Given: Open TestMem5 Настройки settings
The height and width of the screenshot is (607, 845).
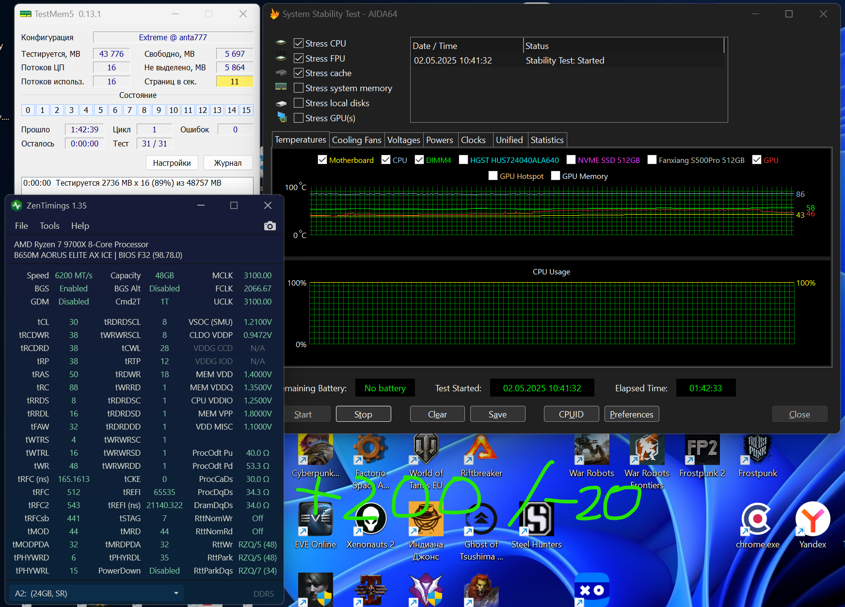Looking at the screenshot, I should 172,163.
